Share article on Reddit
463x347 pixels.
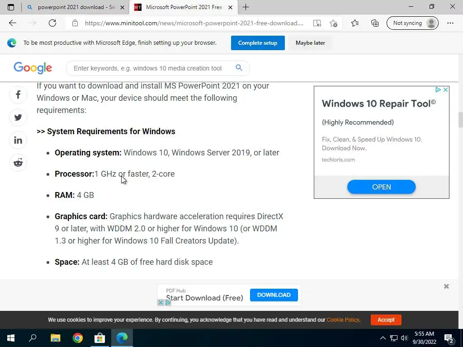[18, 163]
